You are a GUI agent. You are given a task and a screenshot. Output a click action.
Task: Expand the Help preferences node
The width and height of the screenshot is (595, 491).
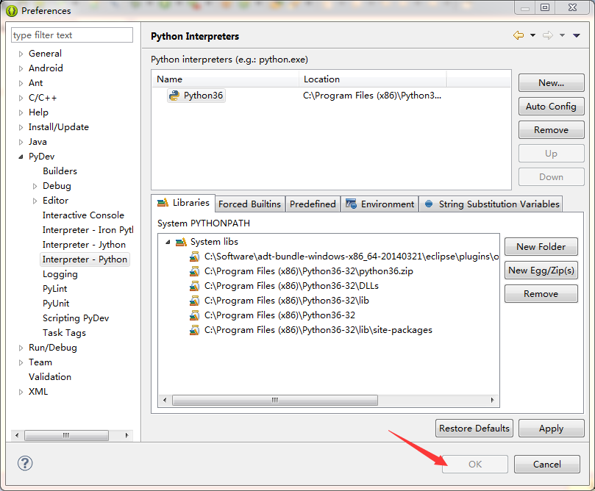21,112
